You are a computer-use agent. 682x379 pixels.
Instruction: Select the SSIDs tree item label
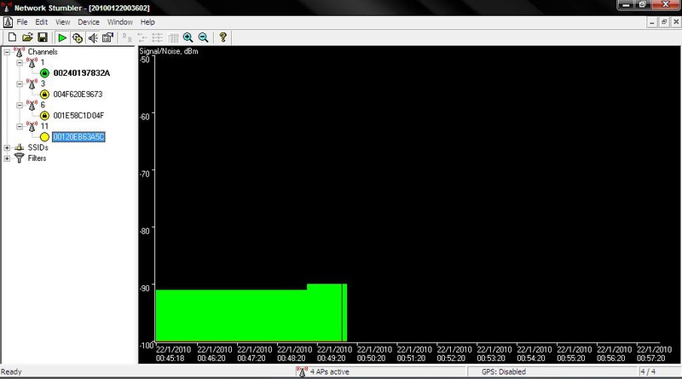pos(38,148)
